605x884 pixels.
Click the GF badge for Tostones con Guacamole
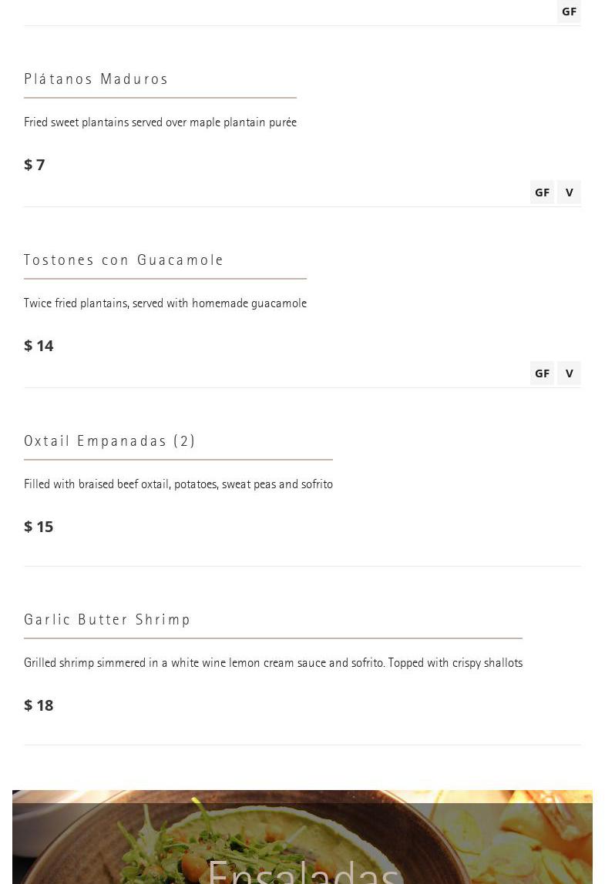pos(542,373)
